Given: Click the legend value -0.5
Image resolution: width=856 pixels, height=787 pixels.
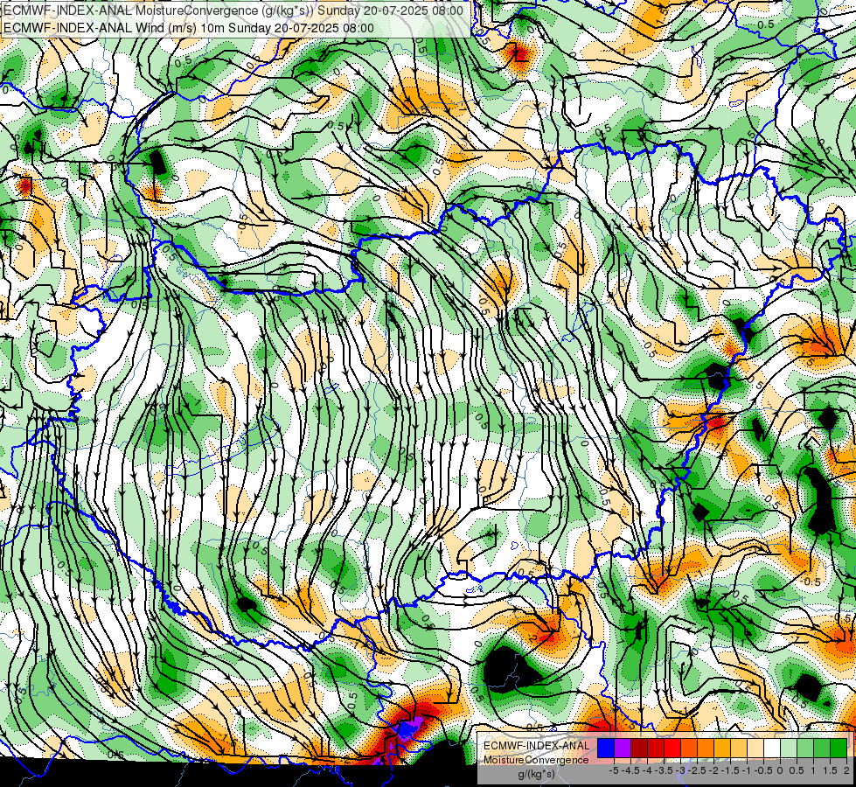Looking at the screenshot, I should 763,770.
